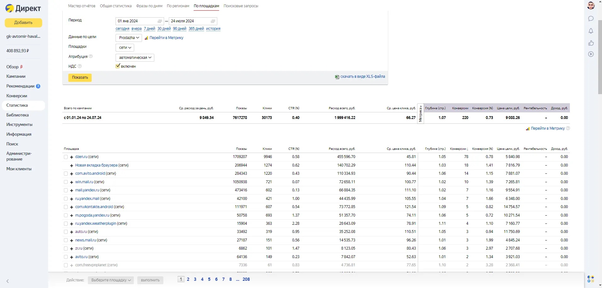Switch to the Поисковые запросы tab
This screenshot has height=288, width=602.
point(241,6)
